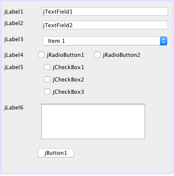
Task: Click the jLabel6 label beside text area
Action: coord(14,108)
